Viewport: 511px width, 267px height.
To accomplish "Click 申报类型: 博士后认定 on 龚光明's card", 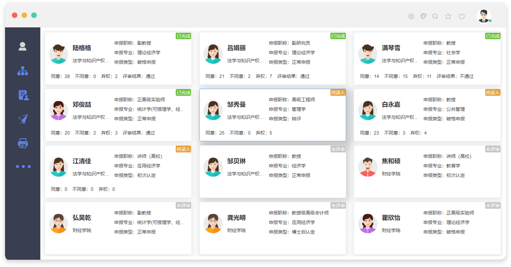I will pyautogui.click(x=292, y=232).
